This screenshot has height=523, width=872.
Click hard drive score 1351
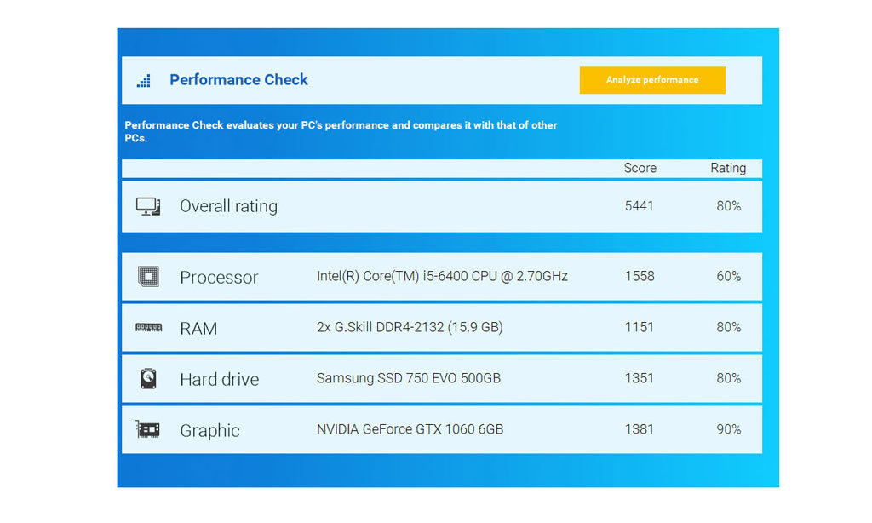639,378
